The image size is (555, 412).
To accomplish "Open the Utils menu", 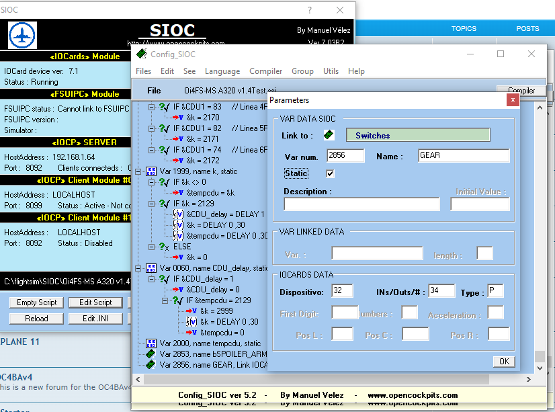I will 331,71.
